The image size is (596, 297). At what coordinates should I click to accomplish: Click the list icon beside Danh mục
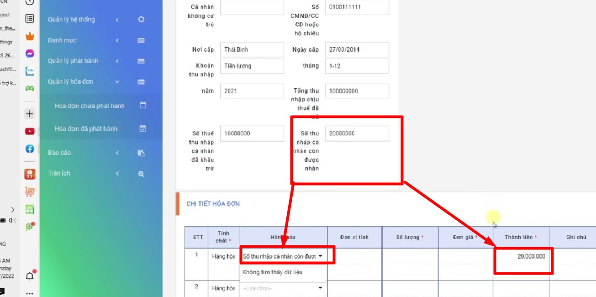click(x=141, y=40)
